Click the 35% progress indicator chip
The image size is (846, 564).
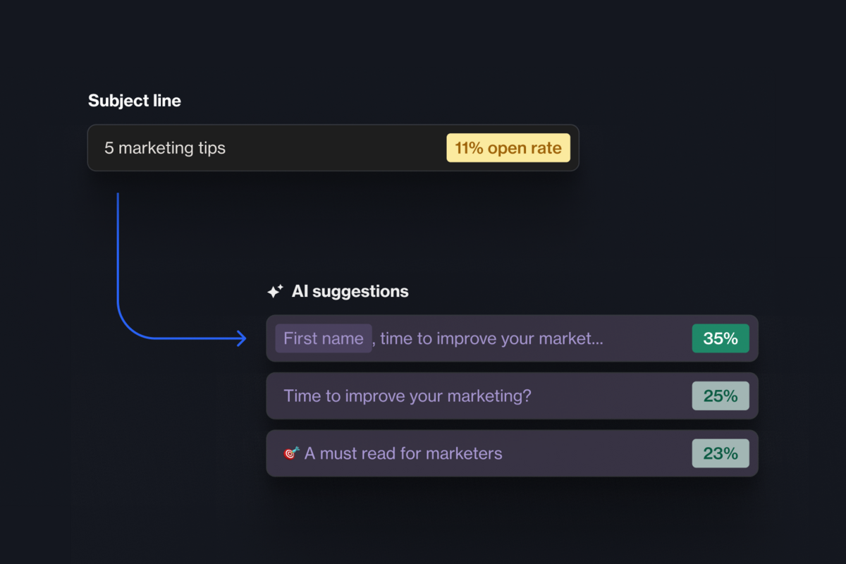(720, 338)
